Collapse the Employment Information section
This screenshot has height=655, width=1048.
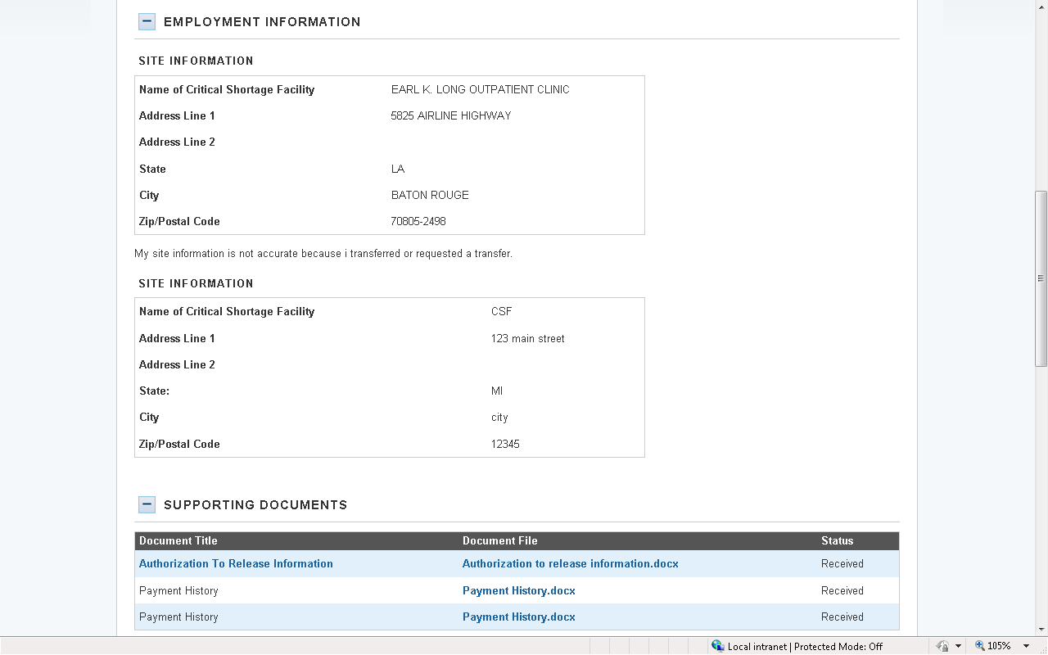(x=147, y=22)
